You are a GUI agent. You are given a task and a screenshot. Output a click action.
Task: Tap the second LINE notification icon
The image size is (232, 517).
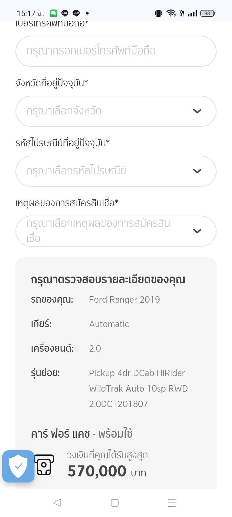76,13
